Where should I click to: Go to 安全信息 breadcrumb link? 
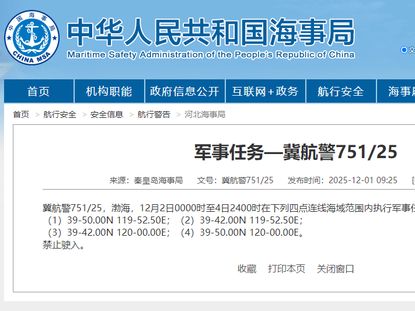(107, 114)
